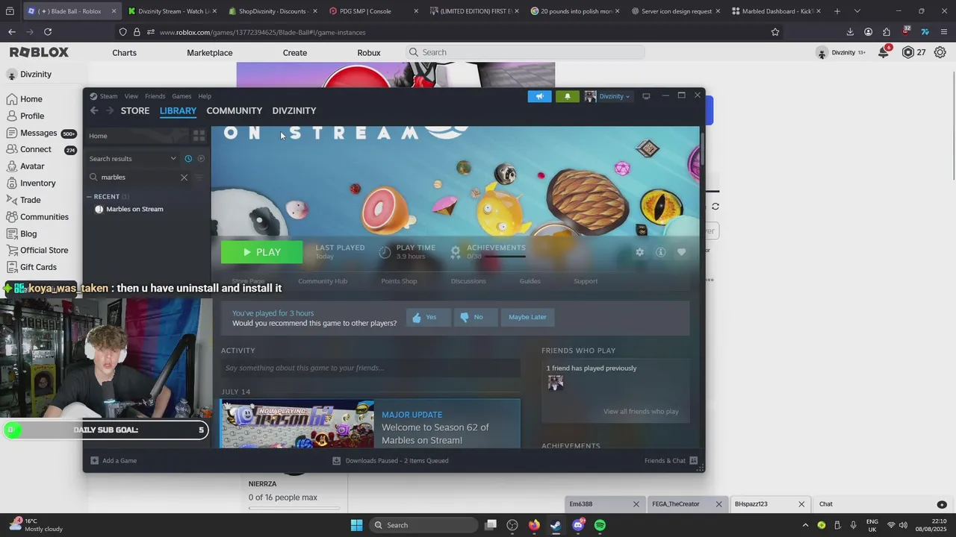Viewport: 956px width, 537px height.
Task: Click friend avatar who played previously
Action: pyautogui.click(x=555, y=383)
